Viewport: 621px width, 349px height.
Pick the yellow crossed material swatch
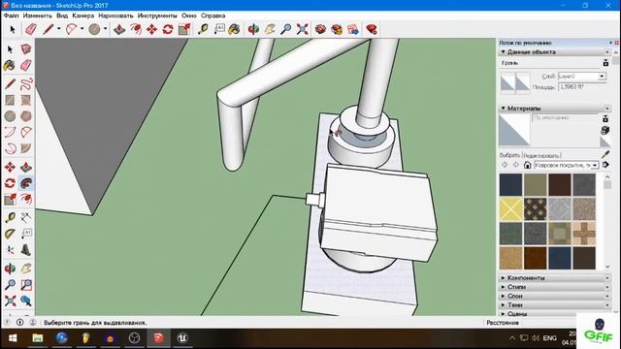[511, 209]
